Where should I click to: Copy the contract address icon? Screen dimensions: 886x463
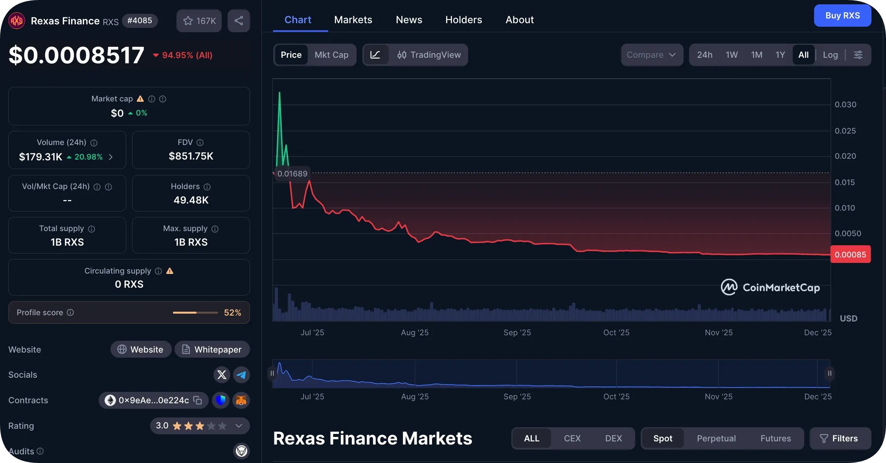197,400
